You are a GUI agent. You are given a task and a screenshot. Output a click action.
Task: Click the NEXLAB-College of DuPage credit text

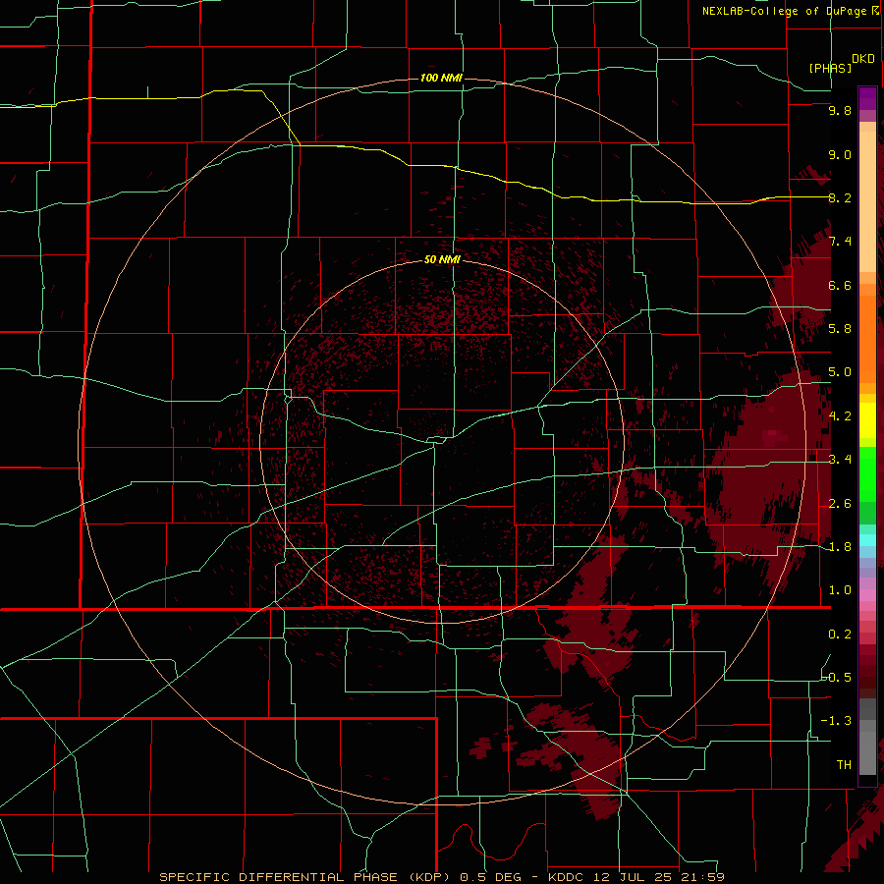tap(784, 11)
